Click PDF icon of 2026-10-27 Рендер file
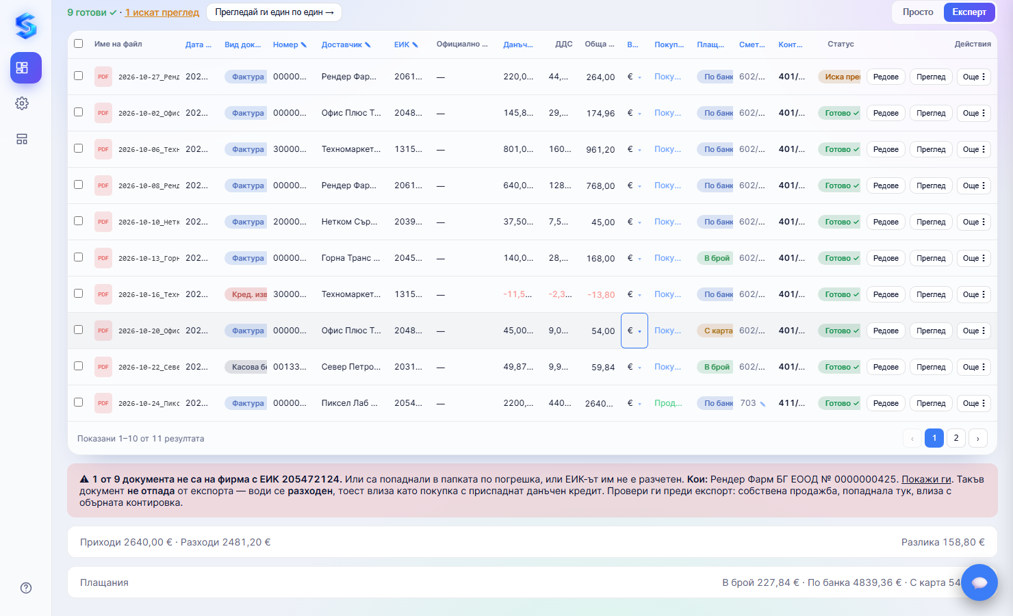Image resolution: width=1013 pixels, height=616 pixels. pos(103,77)
